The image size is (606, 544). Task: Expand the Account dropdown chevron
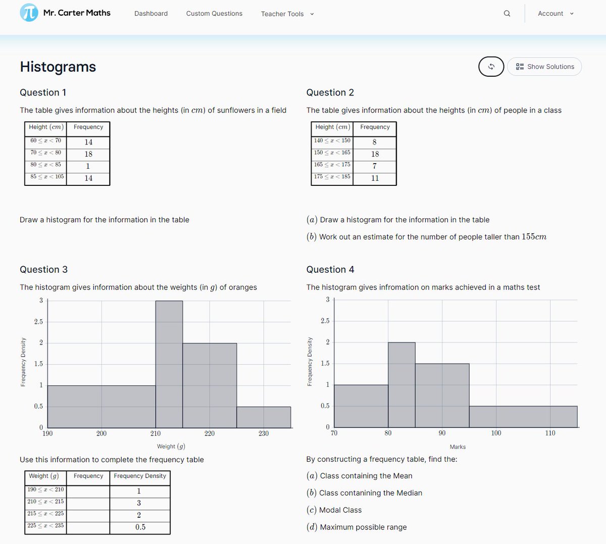coord(572,14)
